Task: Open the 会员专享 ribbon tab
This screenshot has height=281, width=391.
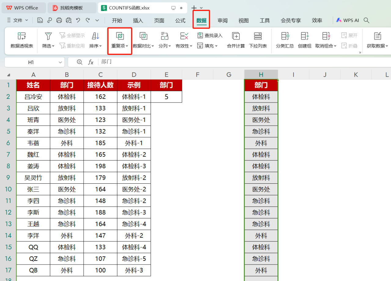Action: (x=291, y=20)
